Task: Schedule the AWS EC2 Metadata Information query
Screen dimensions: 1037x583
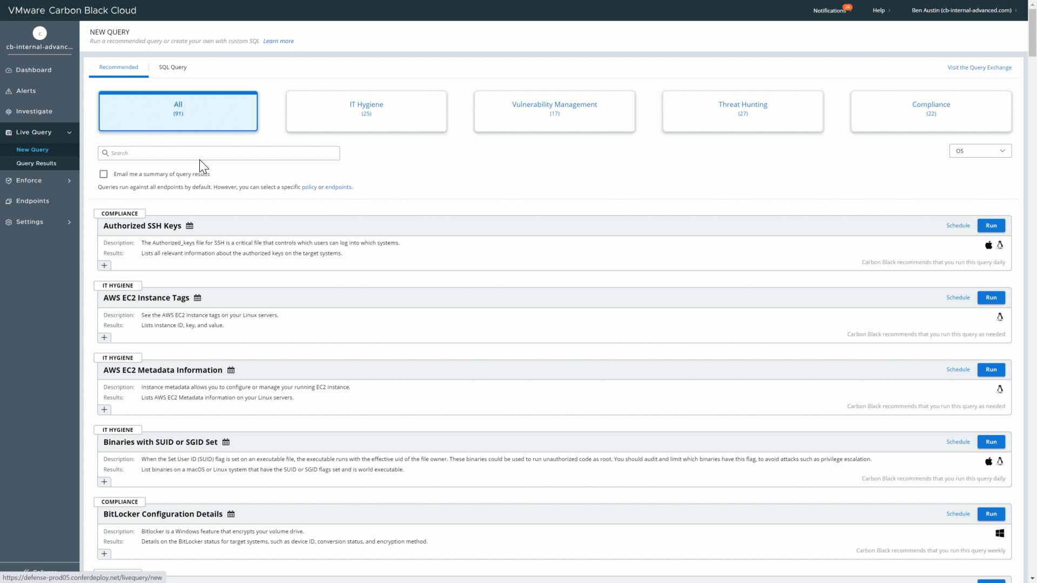Action: tap(958, 370)
